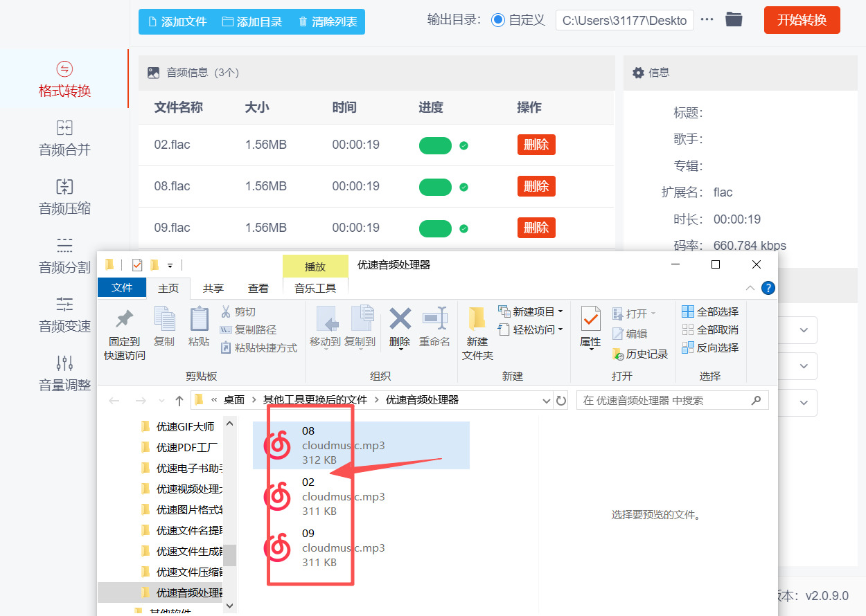The image size is (866, 616).
Task: Click the up-arrow navigation button
Action: [179, 401]
